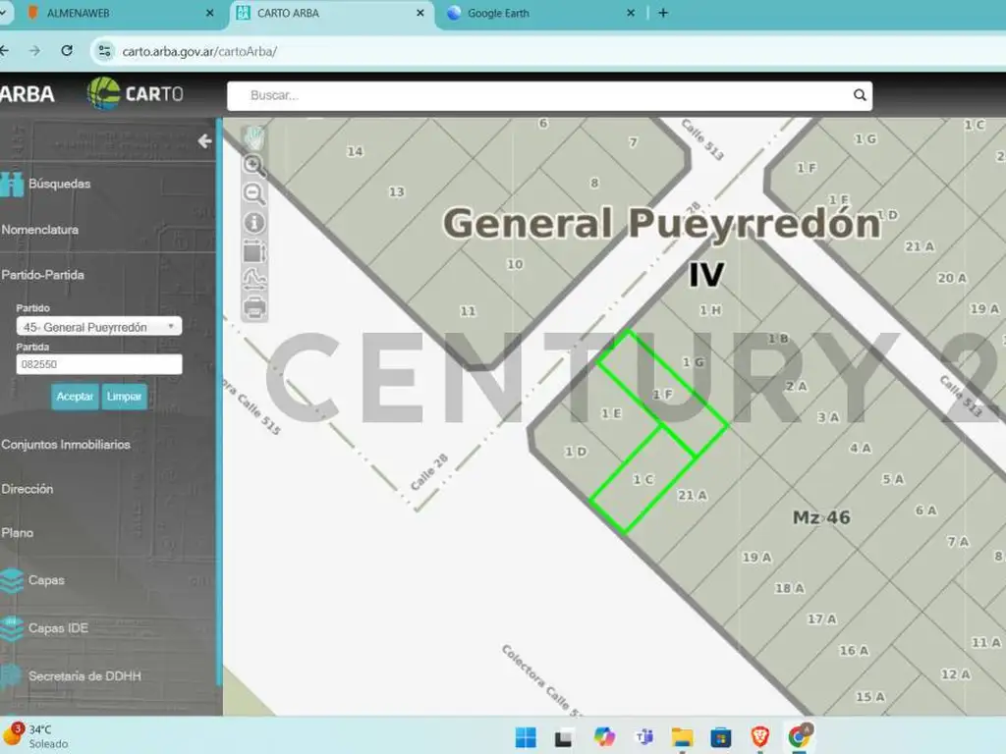The image size is (1006, 754).
Task: Select the measure distance tool
Action: [x=254, y=280]
